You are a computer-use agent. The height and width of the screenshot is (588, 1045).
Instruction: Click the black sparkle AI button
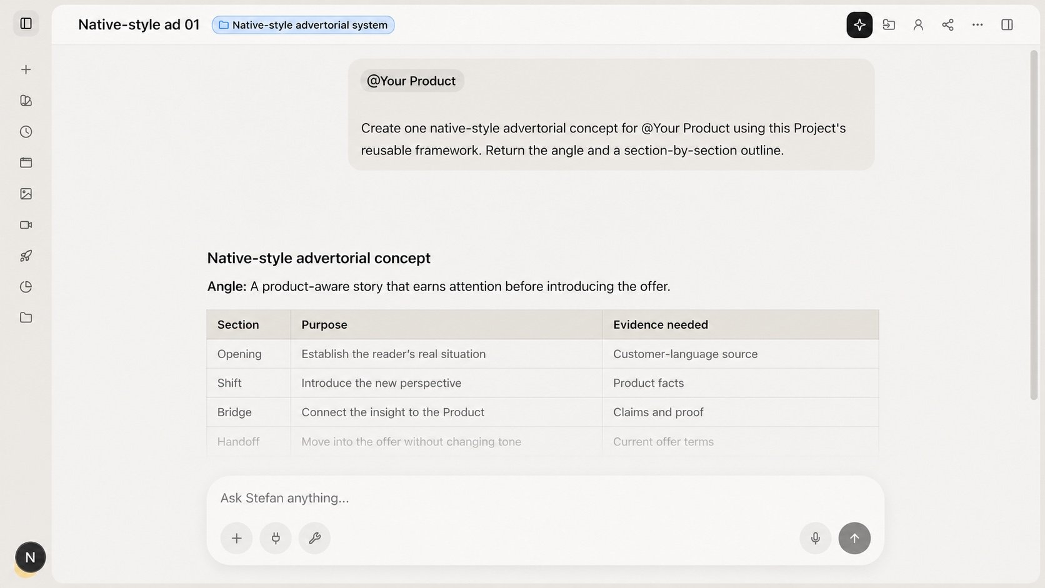click(859, 25)
